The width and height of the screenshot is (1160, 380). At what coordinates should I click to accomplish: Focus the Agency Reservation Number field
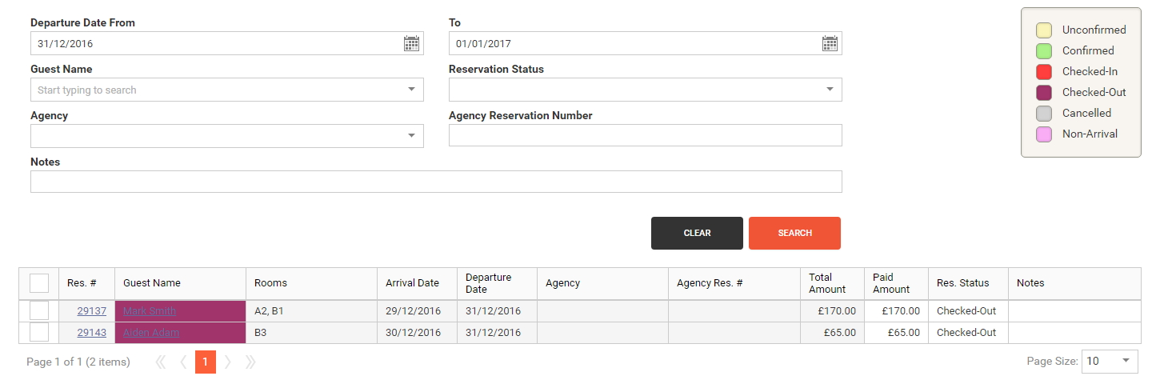(645, 135)
